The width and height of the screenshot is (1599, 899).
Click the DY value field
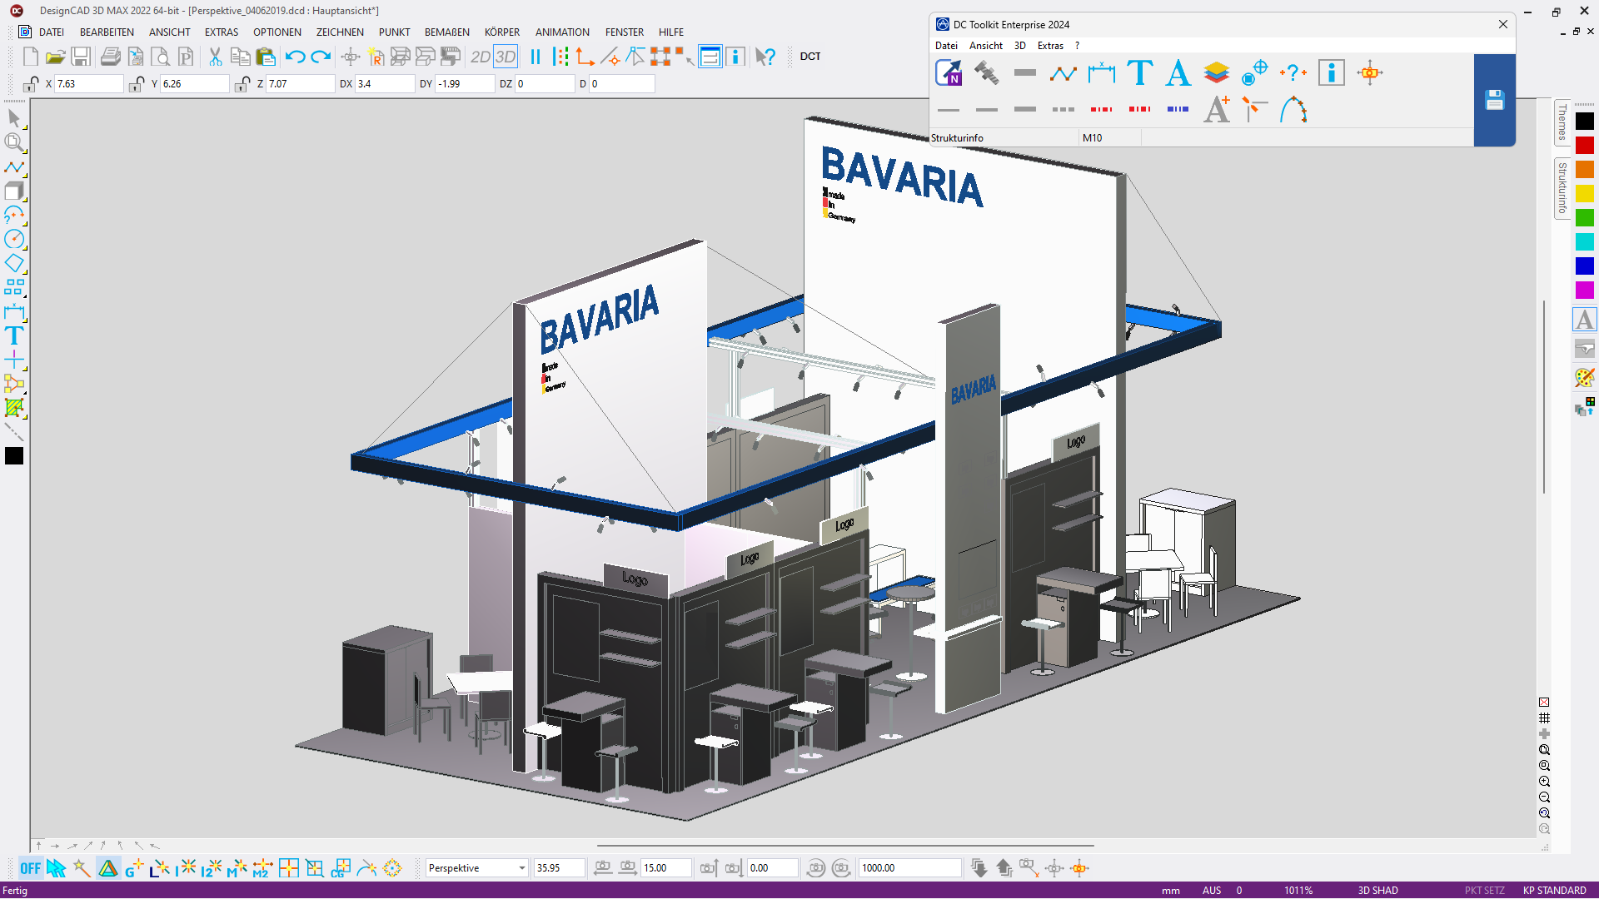(466, 84)
